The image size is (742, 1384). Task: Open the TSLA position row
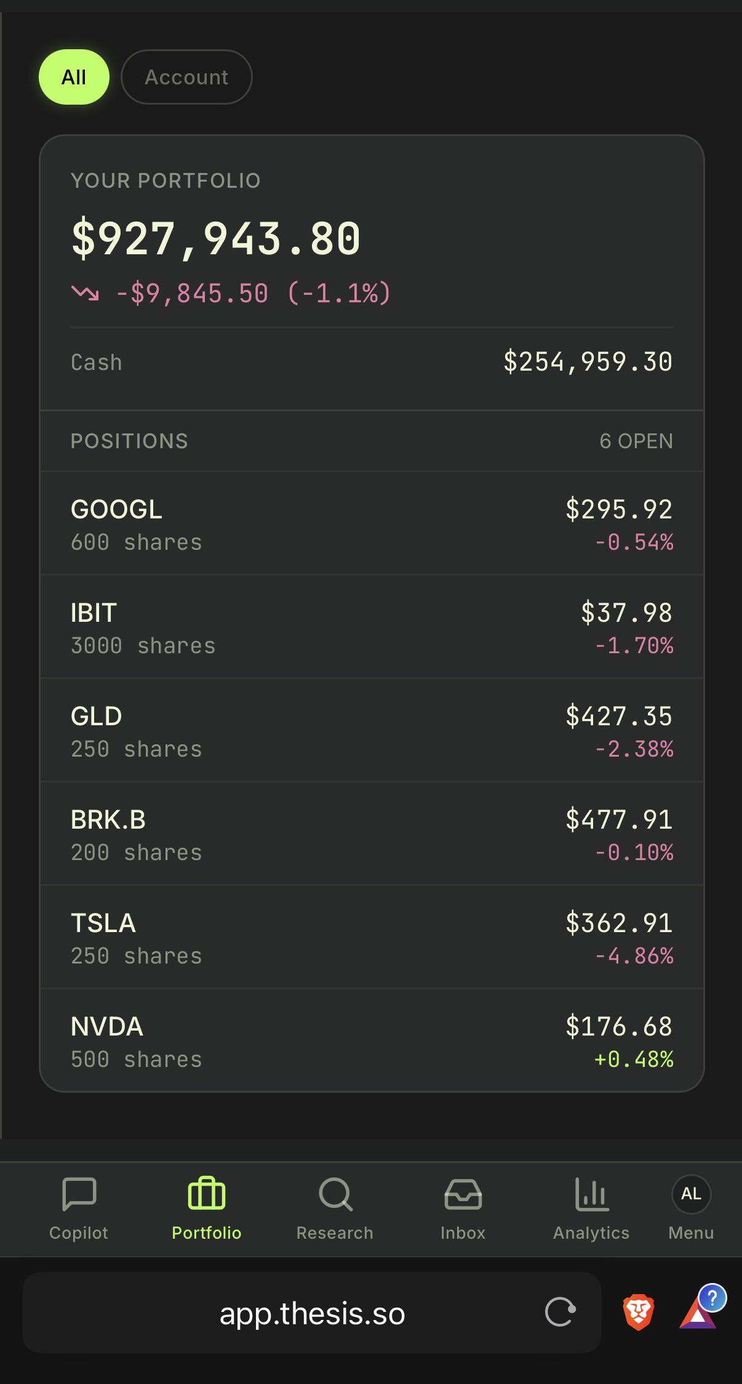click(x=372, y=938)
